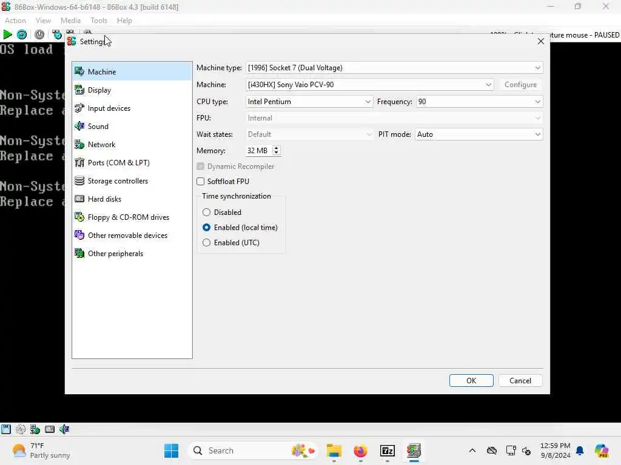Click the taskbar Search box
The height and width of the screenshot is (465, 621).
click(x=253, y=450)
